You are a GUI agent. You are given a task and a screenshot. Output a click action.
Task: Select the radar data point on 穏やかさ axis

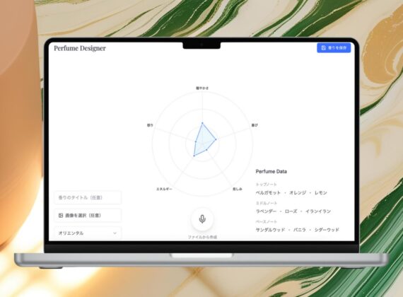coord(202,123)
